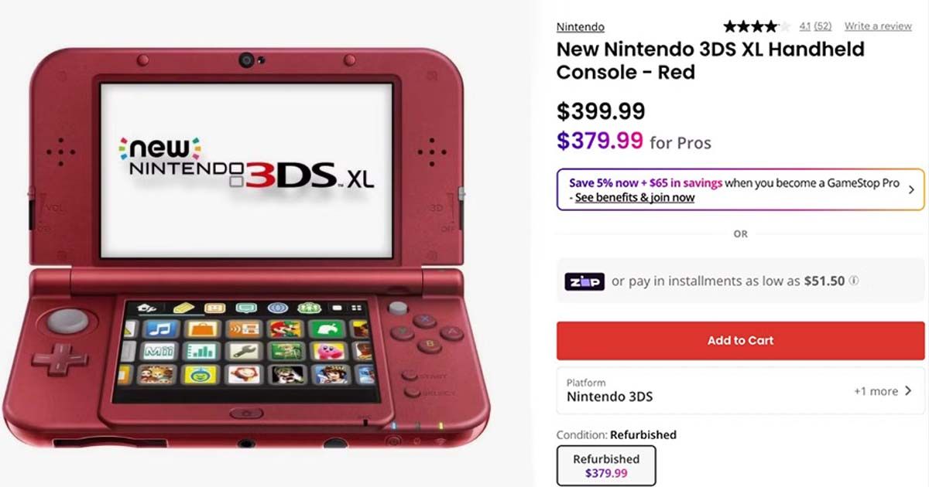Click the orange shopping bag icon on console
This screenshot has height=487, width=929.
coord(204,329)
